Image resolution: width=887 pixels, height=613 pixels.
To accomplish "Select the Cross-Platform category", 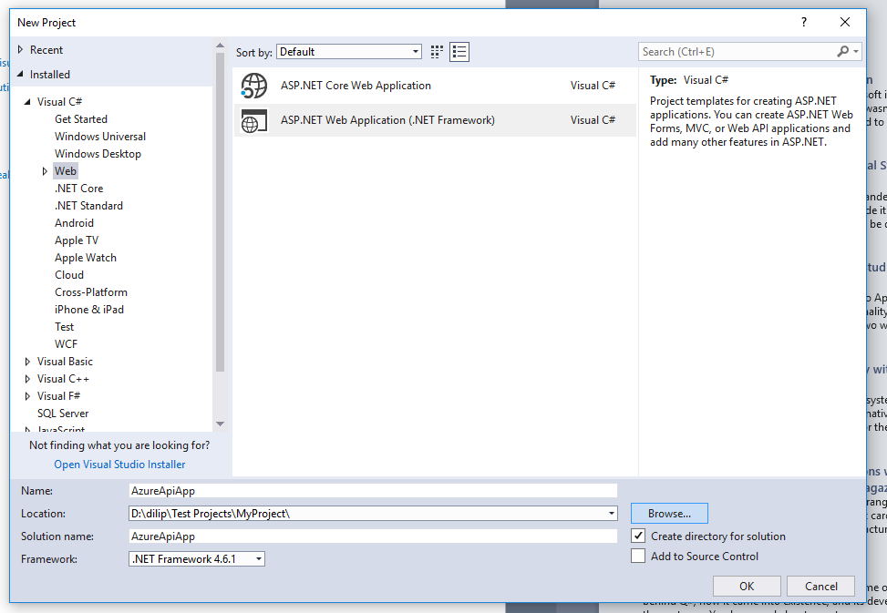I will click(91, 292).
